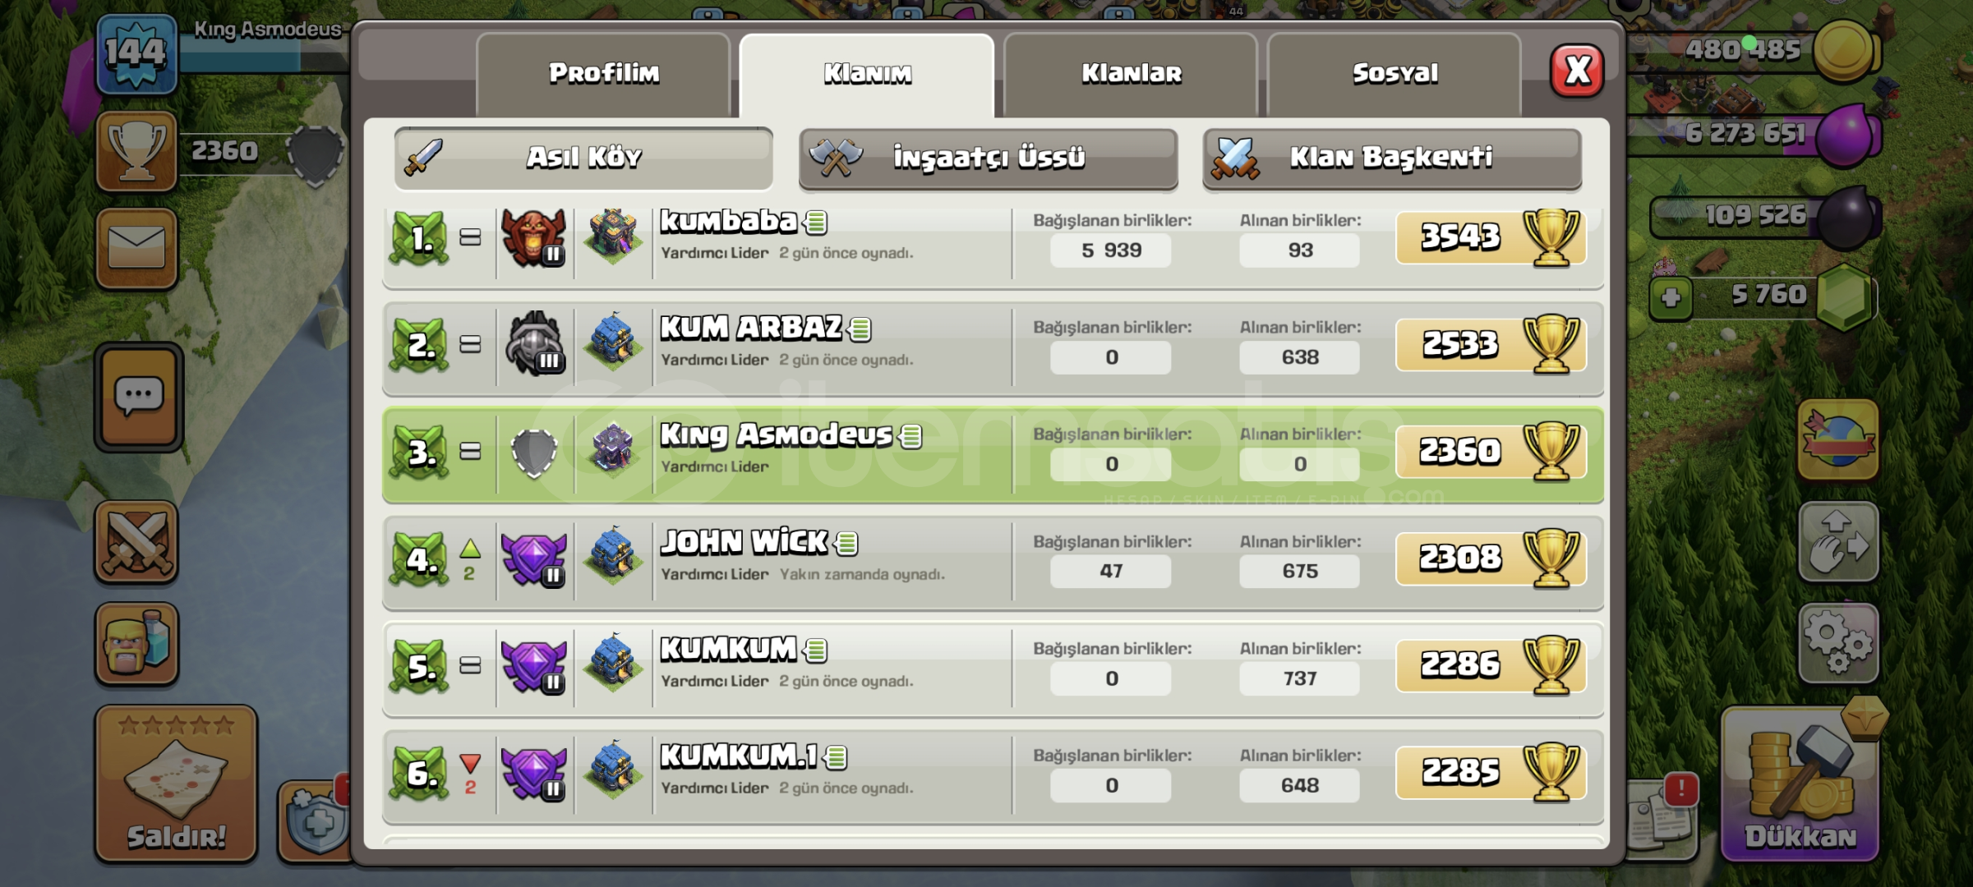Switch to the Klanlar tab
1973x887 pixels.
pos(1131,75)
